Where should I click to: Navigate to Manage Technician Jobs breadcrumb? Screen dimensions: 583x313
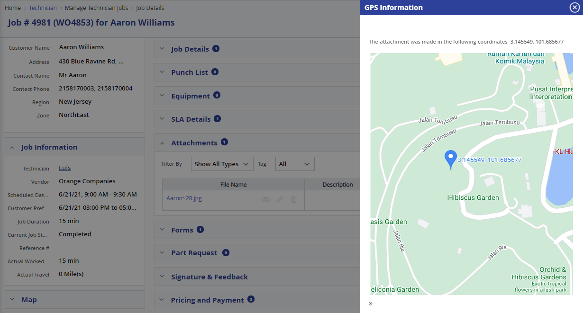point(96,8)
